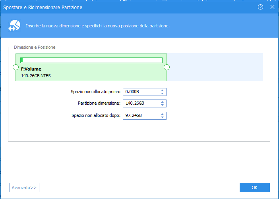Click the partition resize icon in header

point(14,26)
